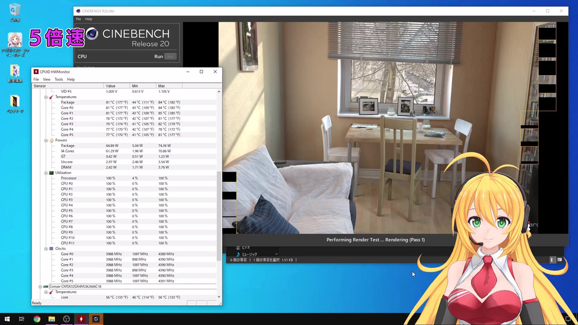Click the rendered room image in Cinebench
The width and height of the screenshot is (578, 325).
tap(378, 128)
